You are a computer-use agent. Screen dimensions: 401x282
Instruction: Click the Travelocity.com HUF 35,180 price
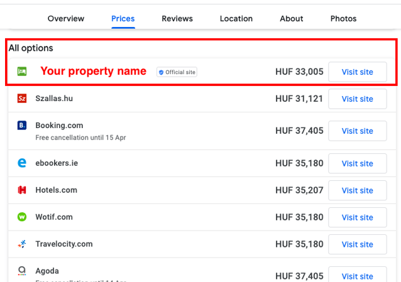point(299,244)
